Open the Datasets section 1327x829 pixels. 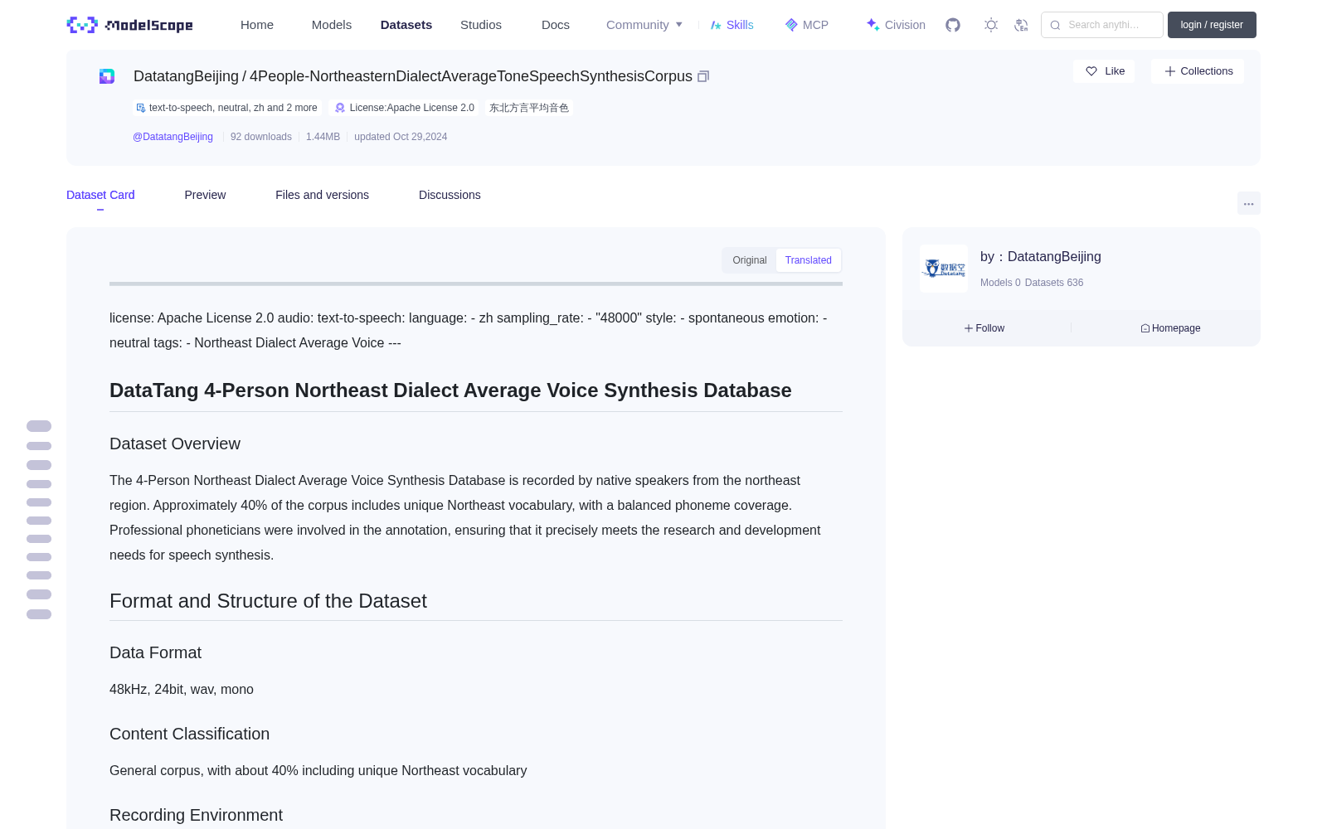pyautogui.click(x=406, y=25)
